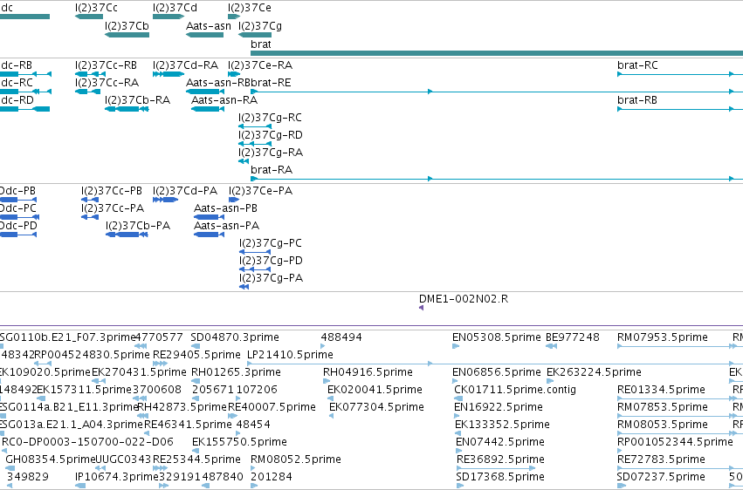Click EST RH04916.5prime
Image resolution: width=743 pixels, height=490 pixels.
coord(327,381)
